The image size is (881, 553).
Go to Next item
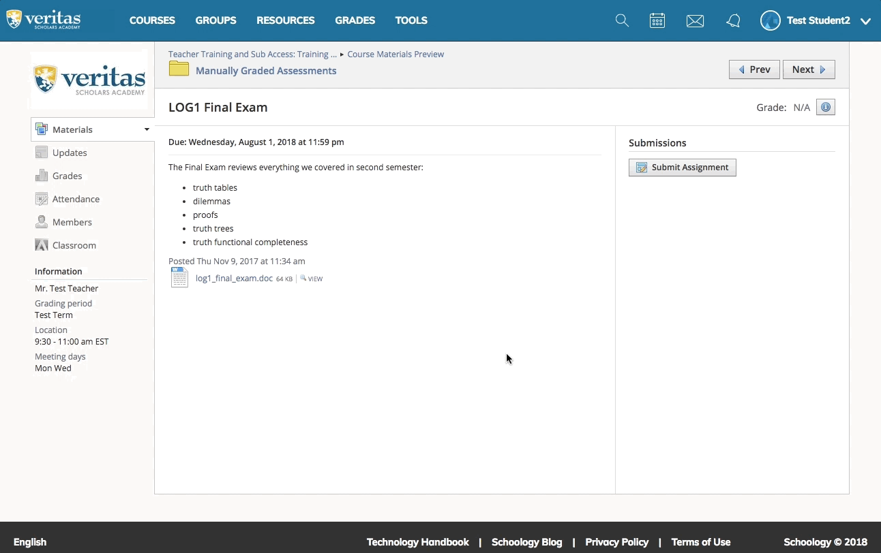click(x=809, y=69)
